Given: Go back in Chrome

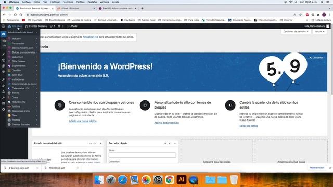Looking at the screenshot, I should click(x=4, y=15).
